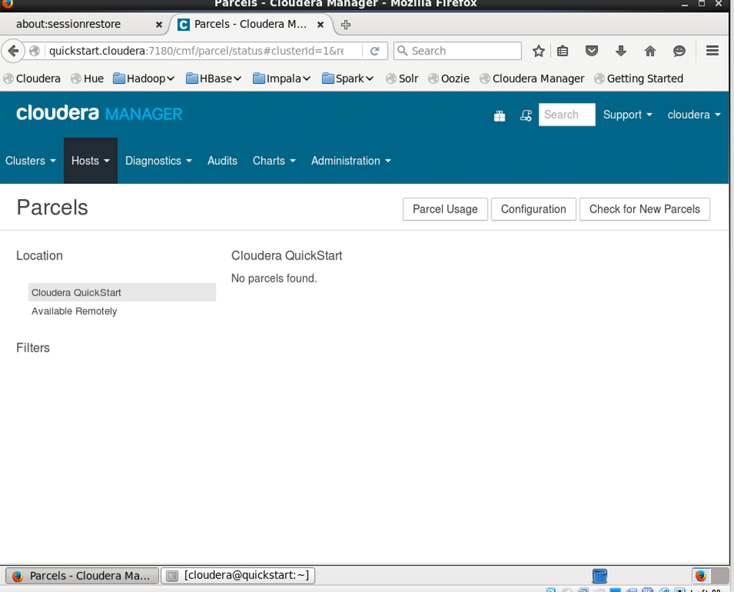Open the downloads arrow icon
Image resolution: width=734 pixels, height=592 pixels.
621,51
